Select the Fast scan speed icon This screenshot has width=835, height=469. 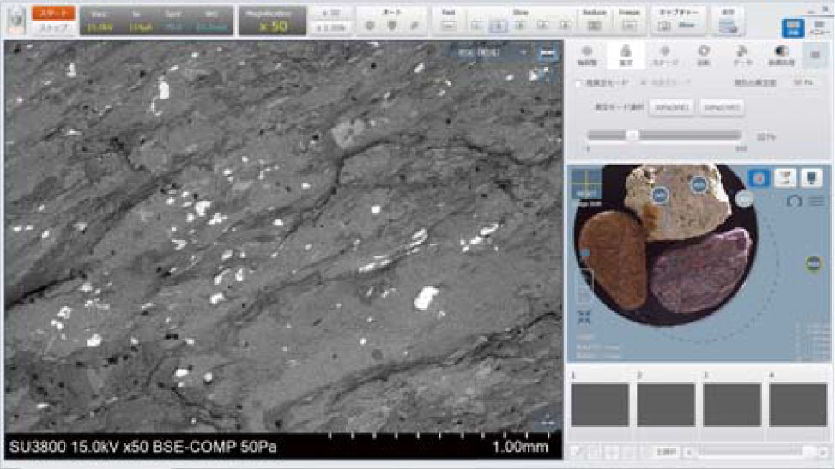[449, 26]
